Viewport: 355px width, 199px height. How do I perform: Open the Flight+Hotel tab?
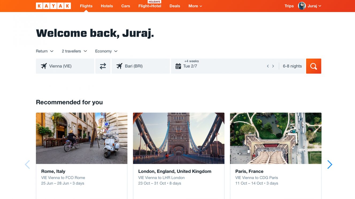tap(150, 6)
